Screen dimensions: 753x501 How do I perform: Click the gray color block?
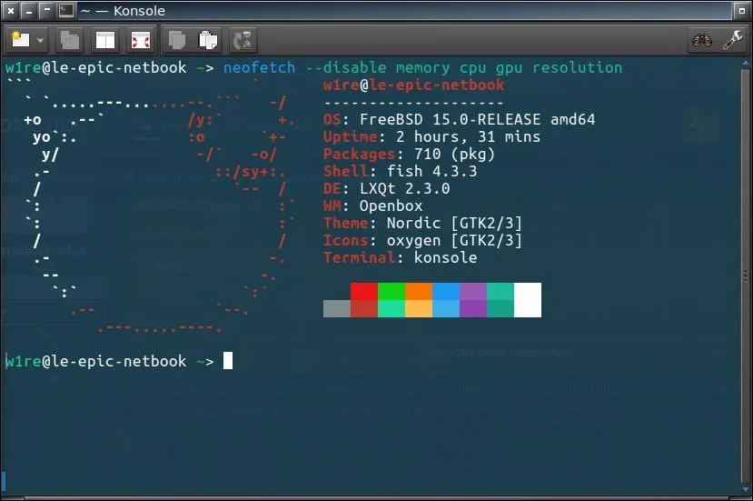point(337,308)
